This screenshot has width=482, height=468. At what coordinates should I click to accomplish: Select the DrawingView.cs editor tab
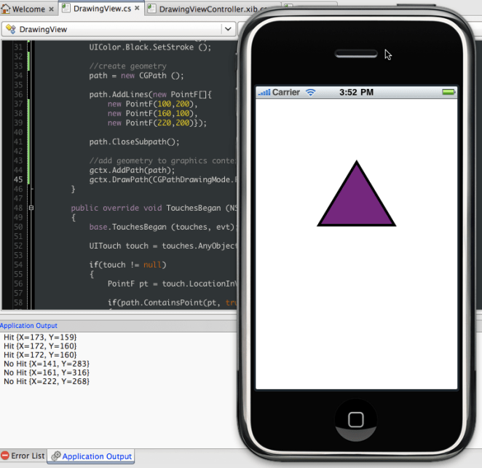click(100, 9)
